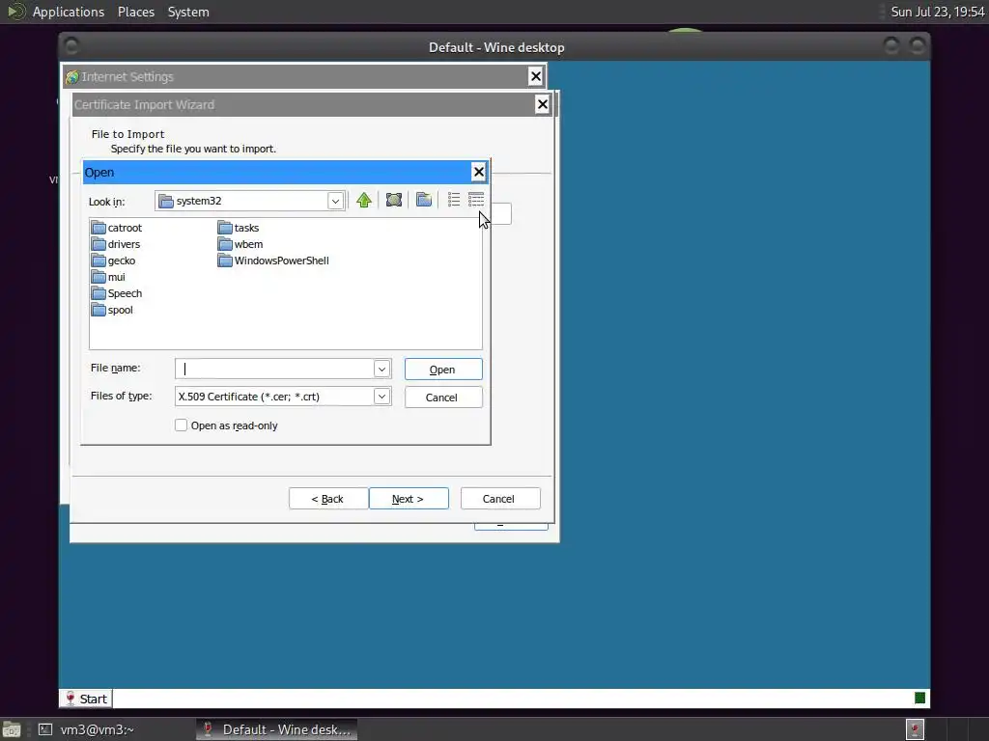Expand the File name dropdown arrow

[x=381, y=369]
